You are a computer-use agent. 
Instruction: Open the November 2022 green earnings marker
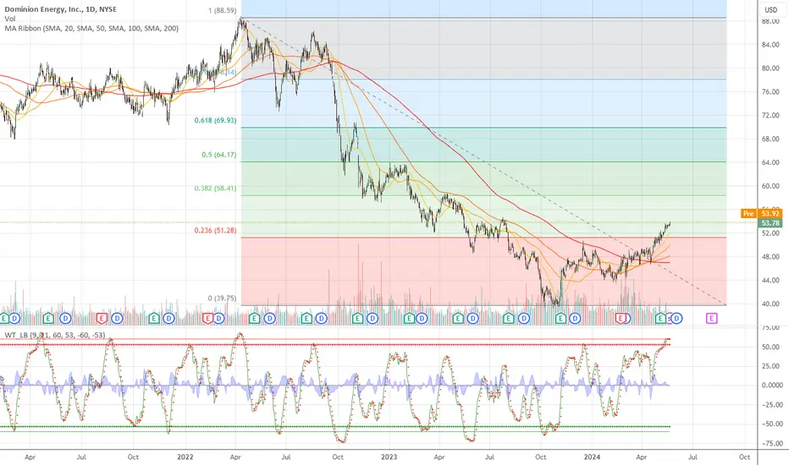(357, 318)
